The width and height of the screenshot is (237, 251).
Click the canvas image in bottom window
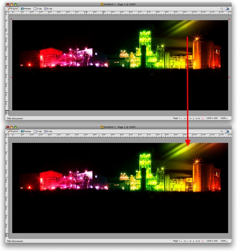[x=120, y=188]
